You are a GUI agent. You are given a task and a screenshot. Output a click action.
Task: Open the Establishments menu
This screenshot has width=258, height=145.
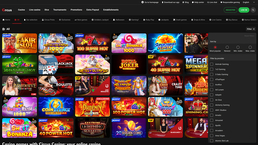(x=111, y=10)
